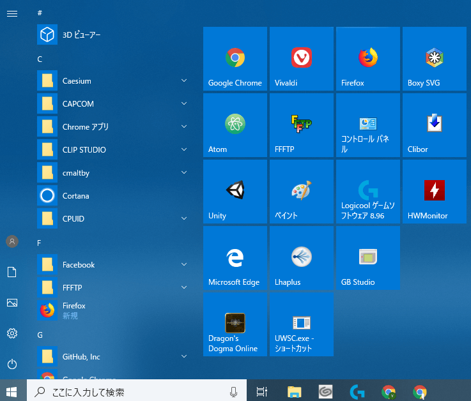Click the C letter section header
471x401 pixels.
click(x=40, y=59)
